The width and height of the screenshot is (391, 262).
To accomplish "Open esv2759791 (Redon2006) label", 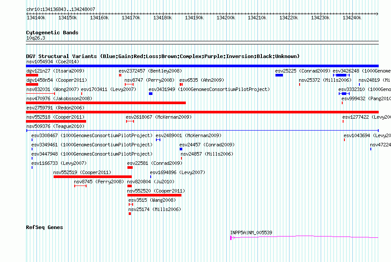I will pyautogui.click(x=55, y=108).
